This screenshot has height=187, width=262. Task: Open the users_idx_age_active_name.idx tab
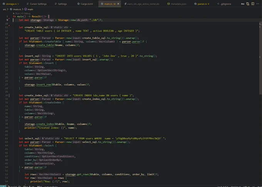142,4
